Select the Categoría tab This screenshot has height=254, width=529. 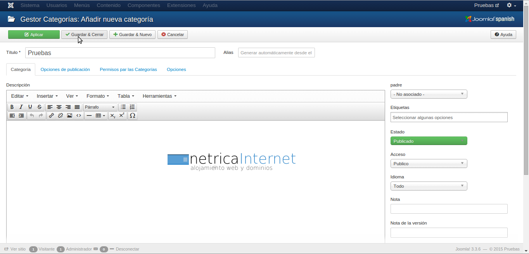click(21, 69)
